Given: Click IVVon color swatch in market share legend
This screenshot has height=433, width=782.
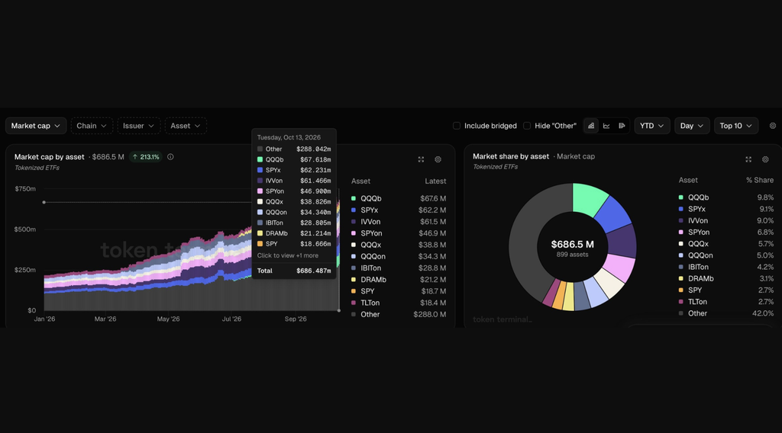Looking at the screenshot, I should point(680,220).
